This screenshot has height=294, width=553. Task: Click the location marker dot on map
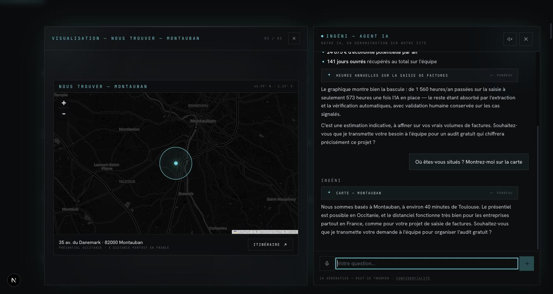tap(176, 163)
